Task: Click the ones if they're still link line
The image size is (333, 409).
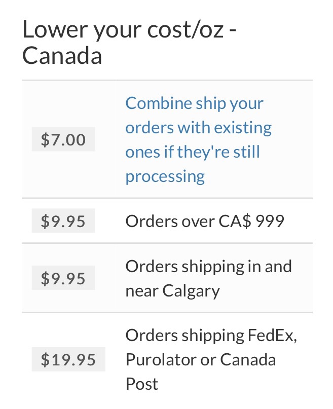Action: [193, 152]
